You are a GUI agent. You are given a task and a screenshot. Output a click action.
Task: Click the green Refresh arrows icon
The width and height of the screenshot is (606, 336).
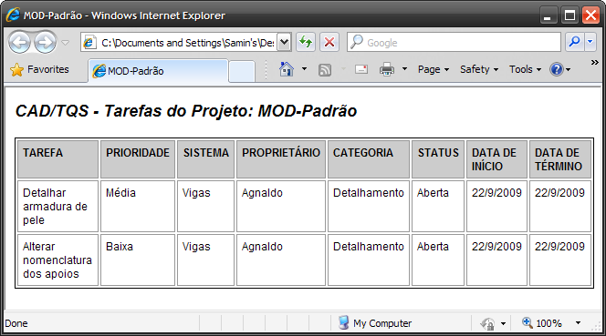click(306, 42)
